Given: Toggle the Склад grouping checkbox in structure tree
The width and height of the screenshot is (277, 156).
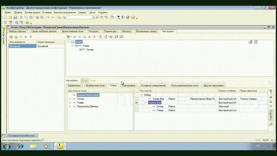Looking at the screenshot, I should coord(81,50).
